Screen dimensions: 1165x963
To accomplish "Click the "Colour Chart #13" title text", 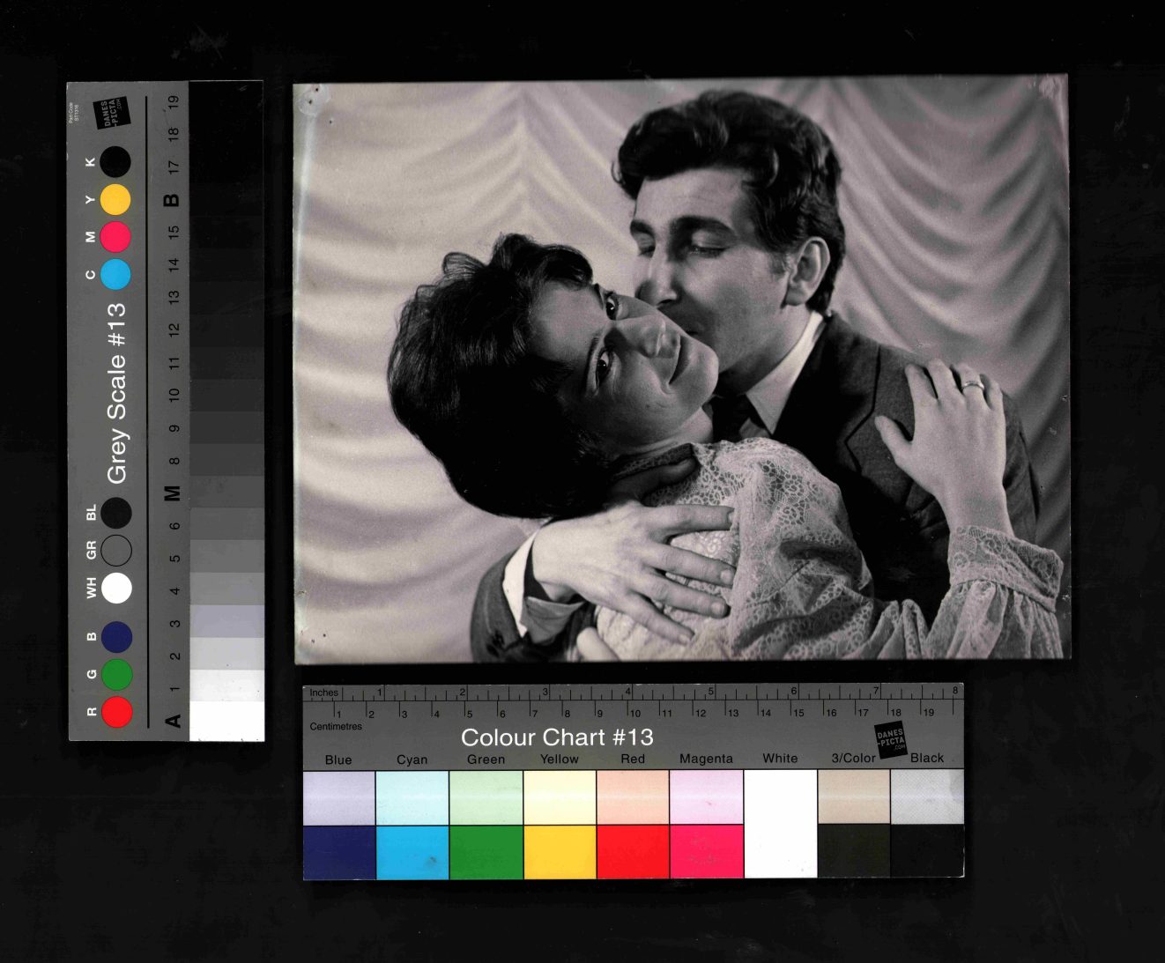I will click(557, 737).
